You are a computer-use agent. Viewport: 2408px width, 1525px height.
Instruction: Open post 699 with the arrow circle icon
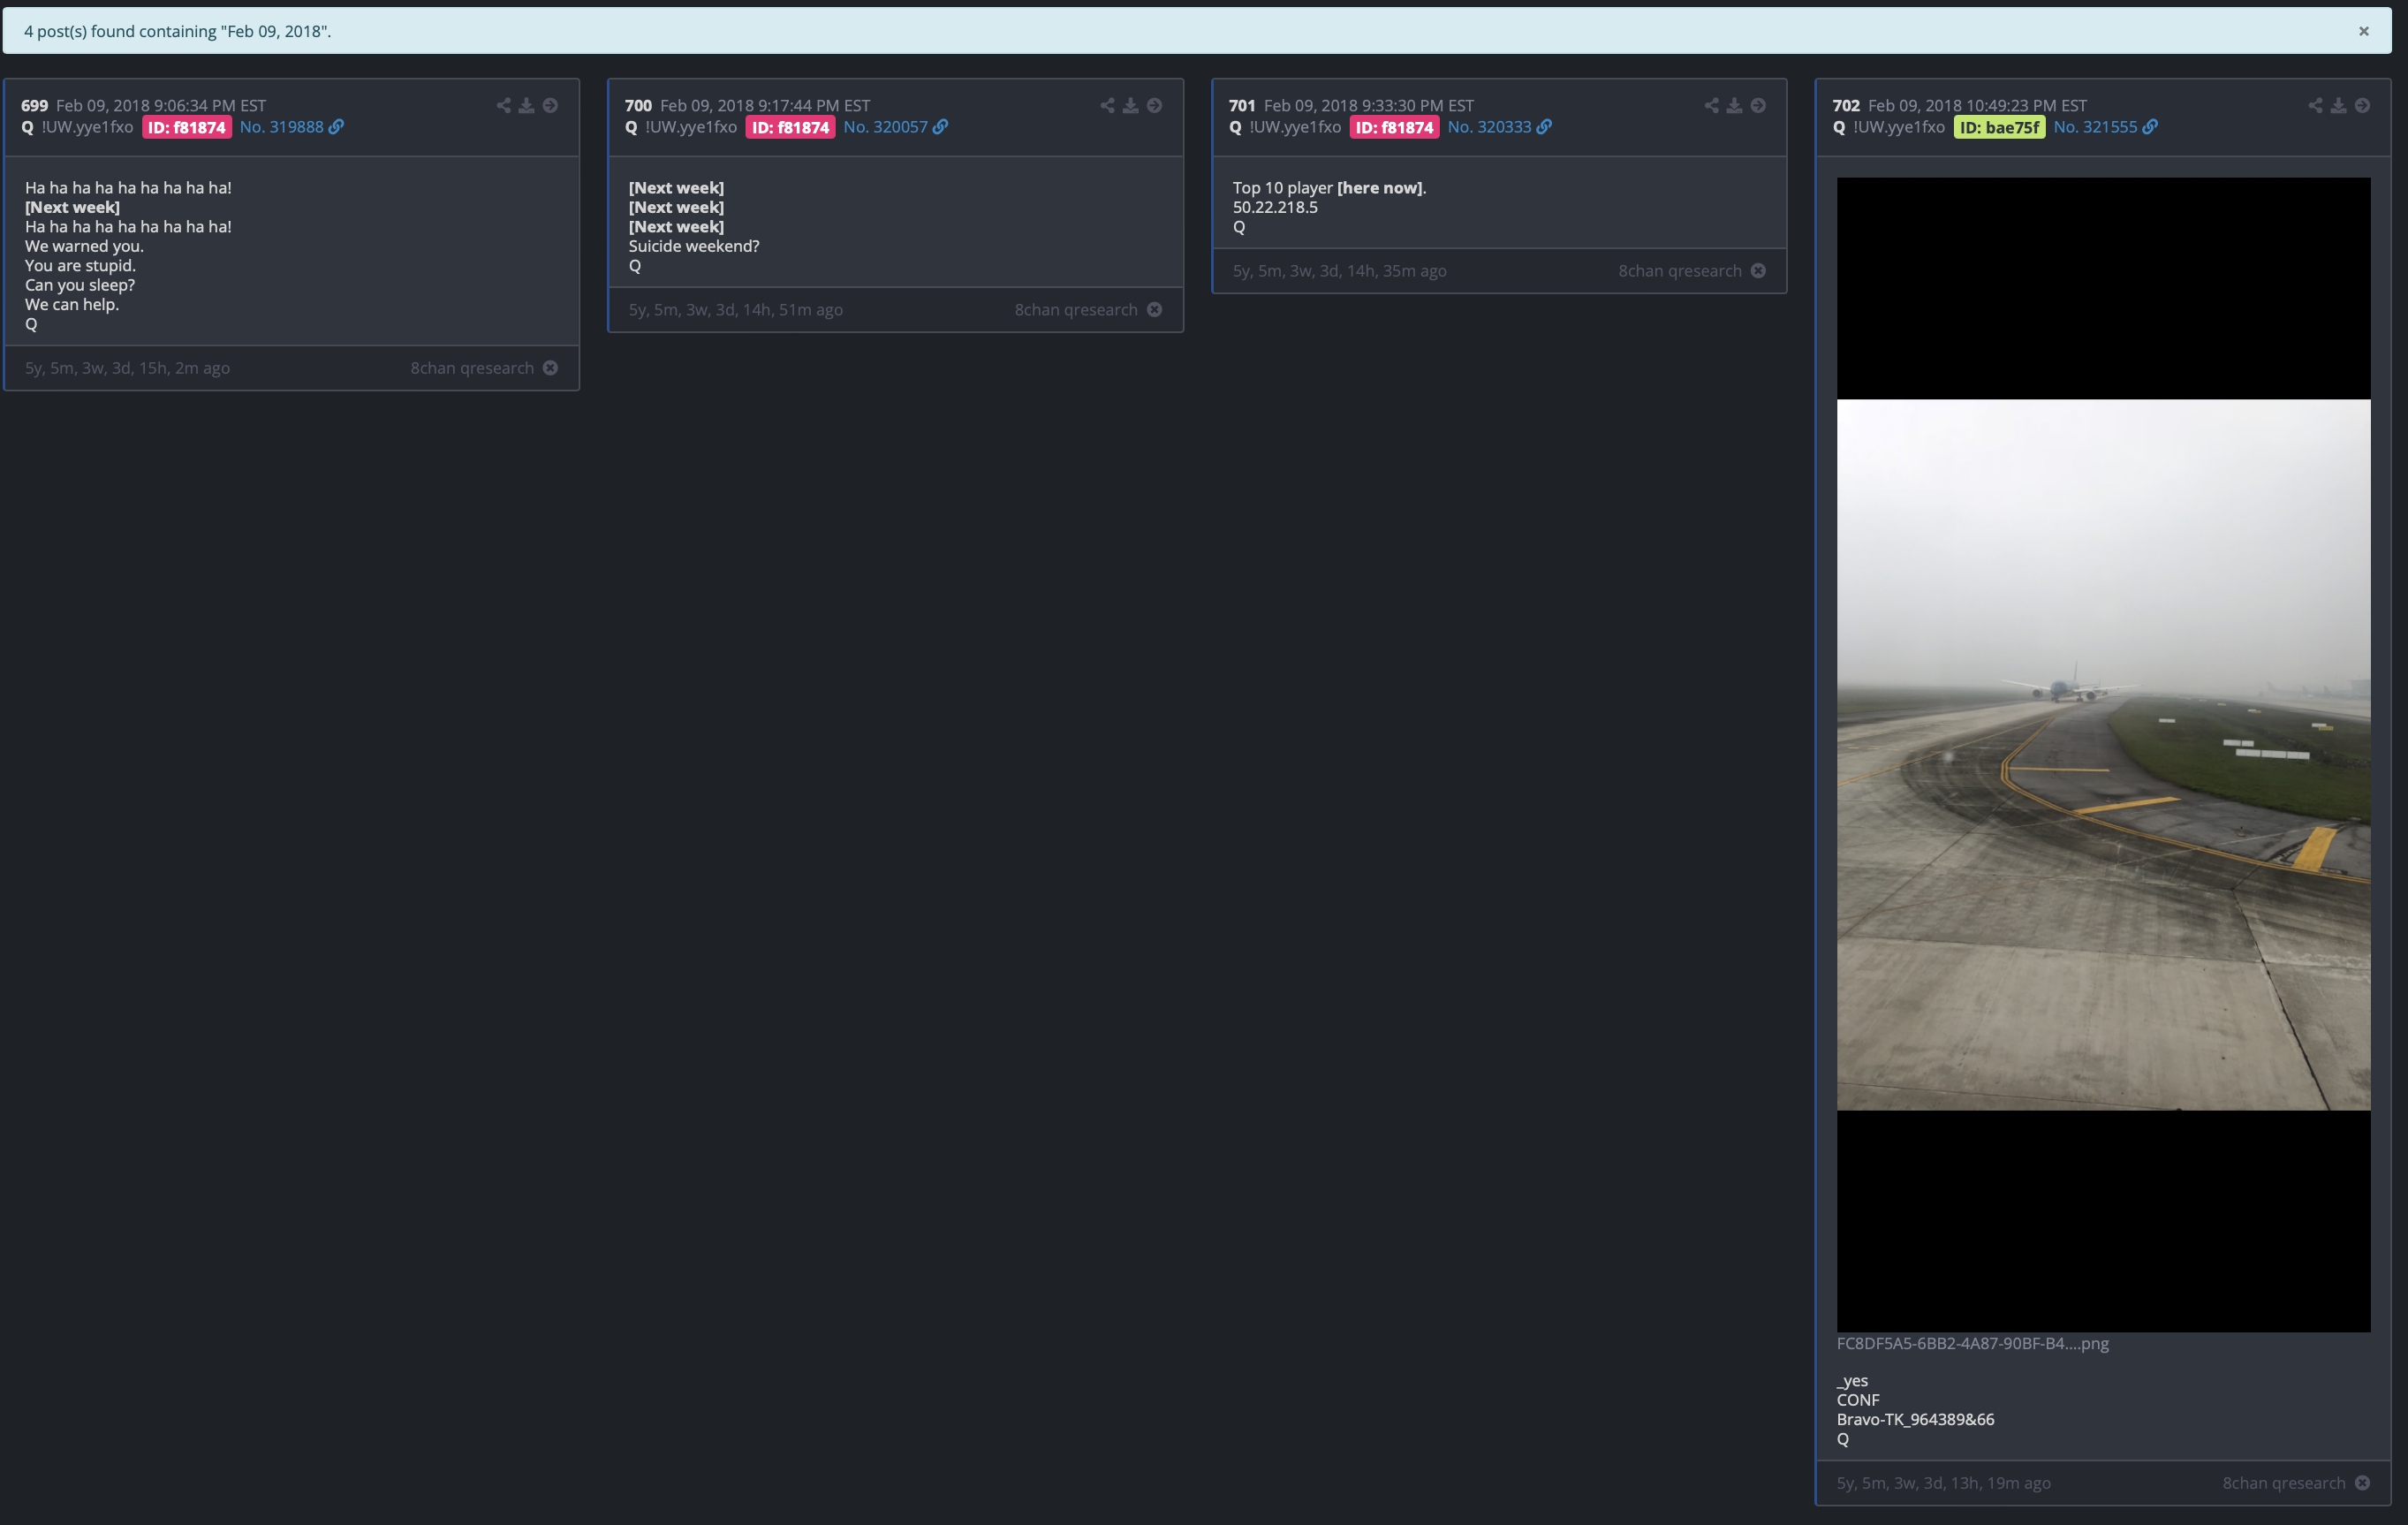(x=550, y=105)
